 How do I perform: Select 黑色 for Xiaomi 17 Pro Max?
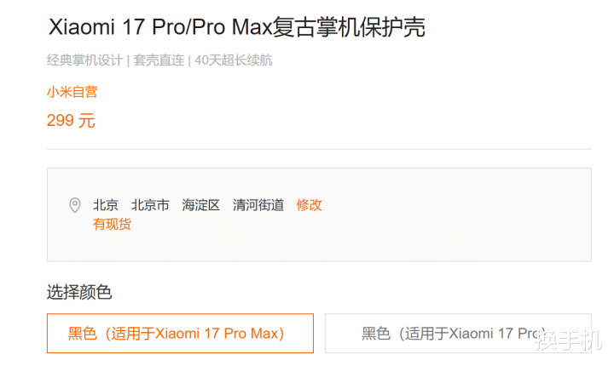tap(180, 333)
